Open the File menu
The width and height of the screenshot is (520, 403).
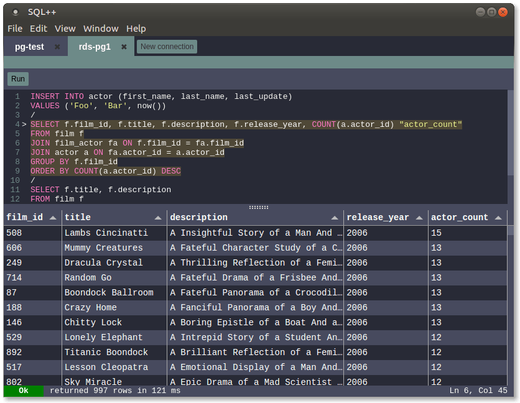click(15, 29)
